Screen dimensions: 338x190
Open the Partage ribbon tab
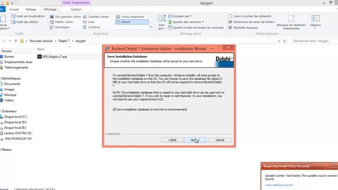31,9
